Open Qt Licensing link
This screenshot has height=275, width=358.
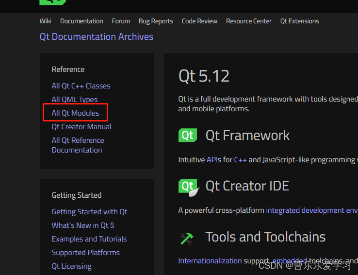[72, 266]
